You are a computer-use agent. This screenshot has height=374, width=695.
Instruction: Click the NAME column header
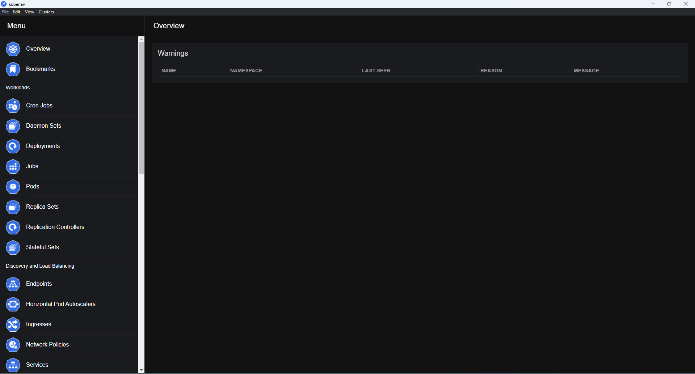(169, 71)
